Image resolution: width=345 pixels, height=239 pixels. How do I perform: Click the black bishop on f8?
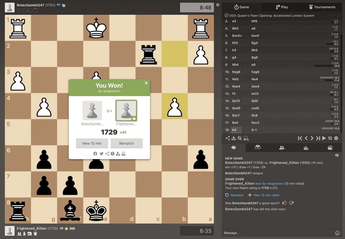point(70,211)
